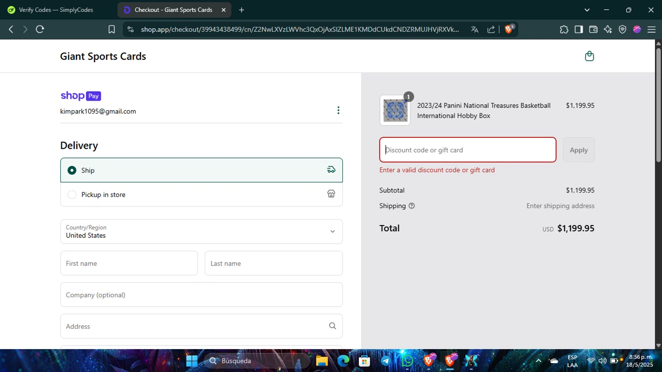
Task: Click the product name Panini National Treasures
Action: point(484,110)
